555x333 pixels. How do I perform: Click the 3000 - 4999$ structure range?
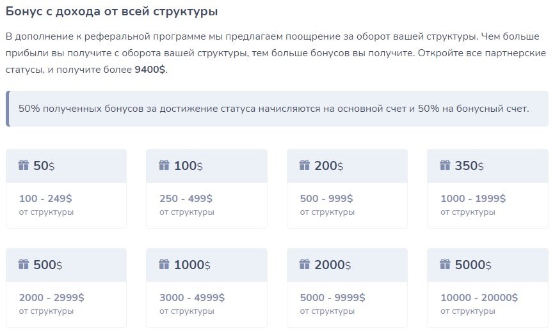(x=192, y=297)
